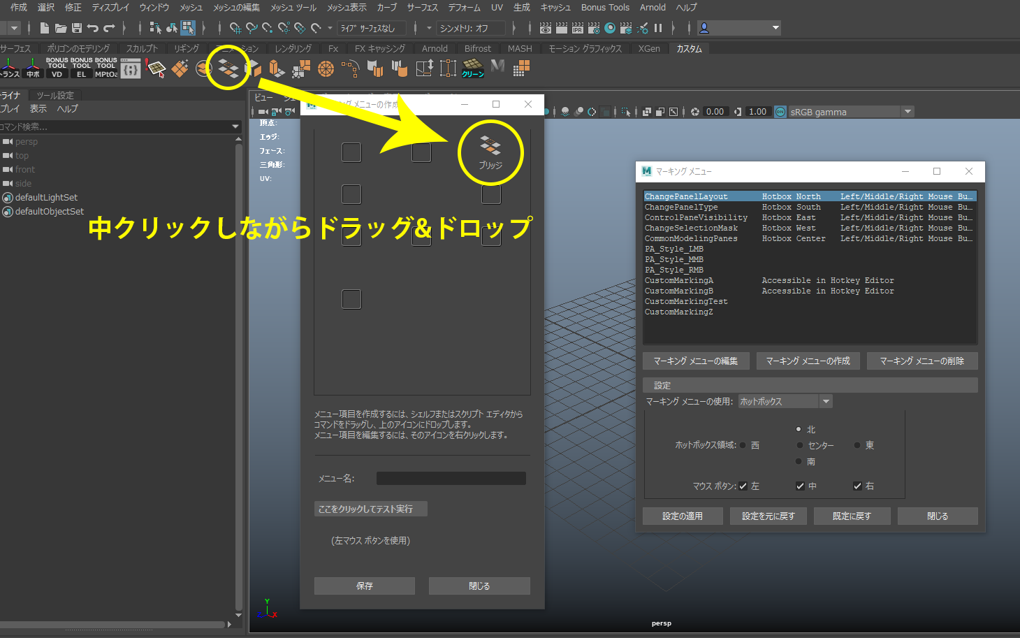The width and height of the screenshot is (1020, 638).
Task: Toggle the viewport color management ON icon
Action: click(x=780, y=112)
